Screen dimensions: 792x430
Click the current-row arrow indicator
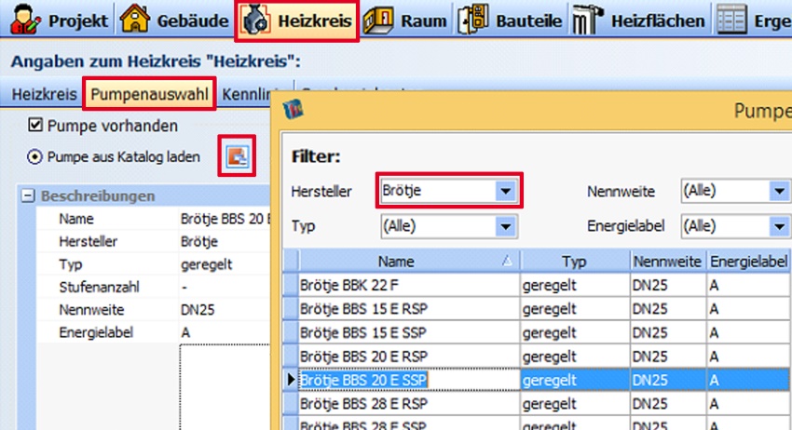pyautogui.click(x=291, y=380)
